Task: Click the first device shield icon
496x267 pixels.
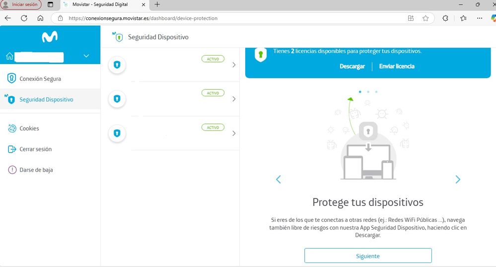Action: tap(117, 65)
